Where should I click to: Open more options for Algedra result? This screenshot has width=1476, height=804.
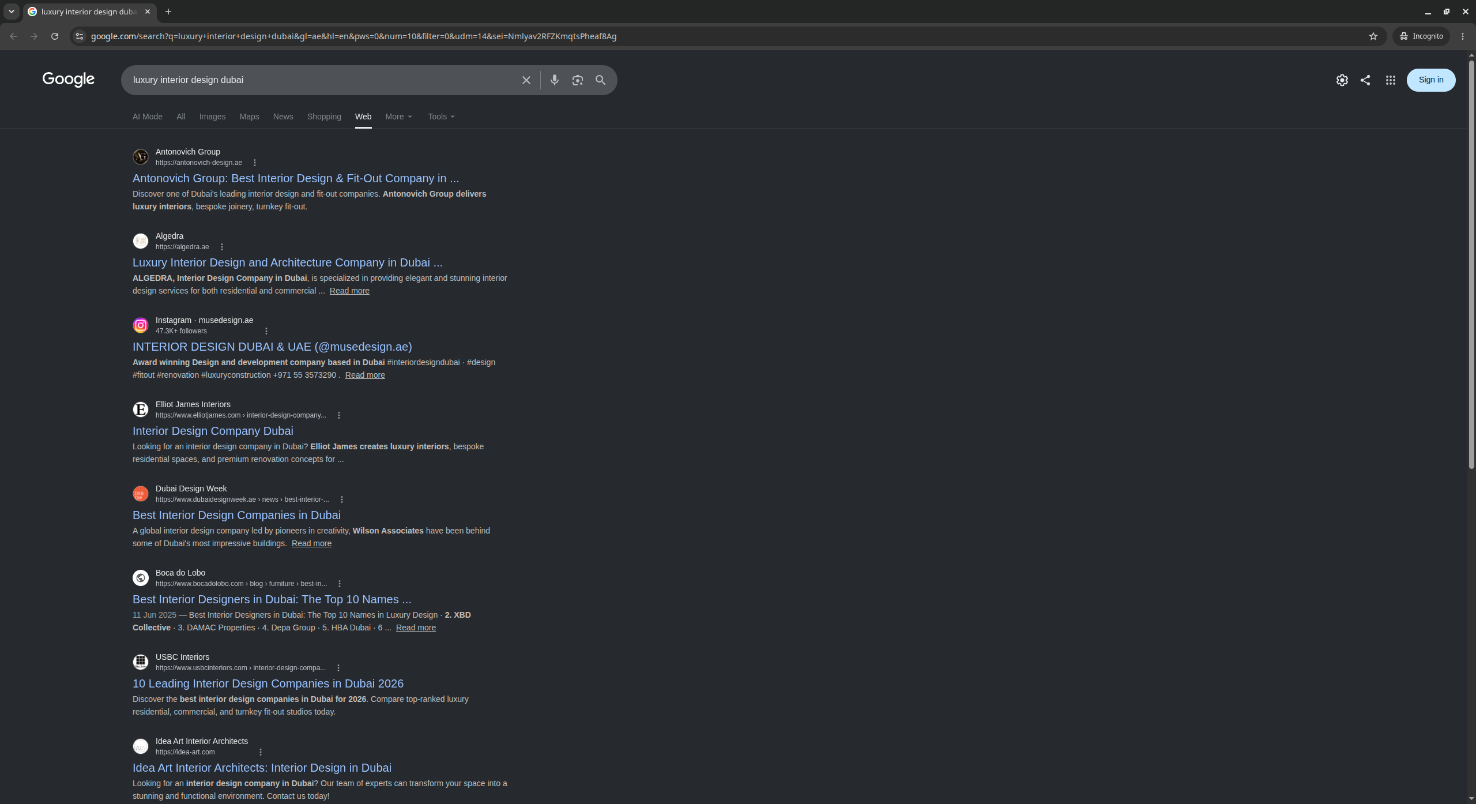tap(222, 247)
